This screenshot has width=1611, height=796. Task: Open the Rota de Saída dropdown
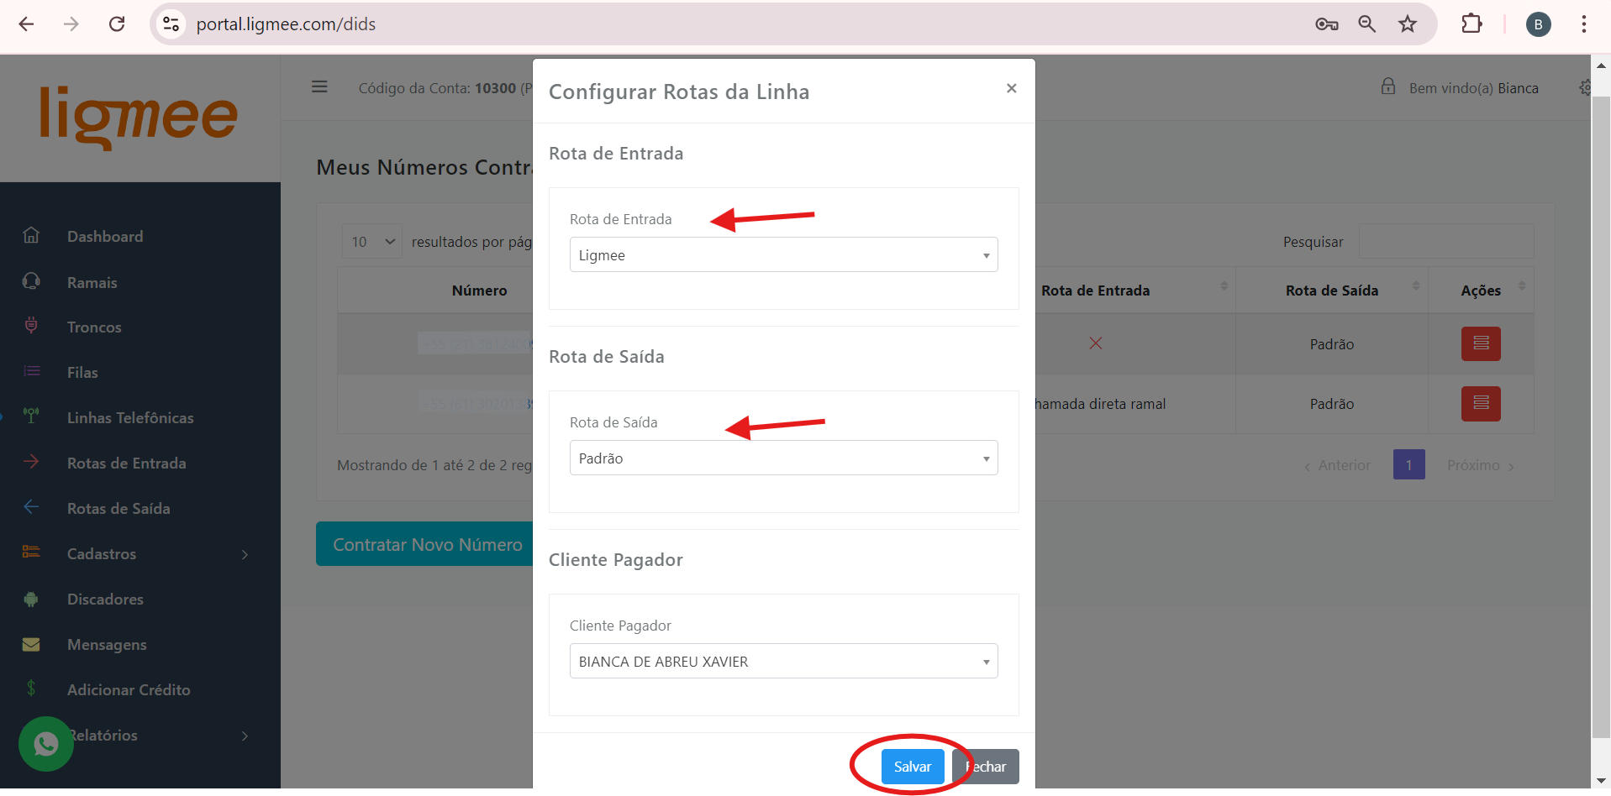783,458
